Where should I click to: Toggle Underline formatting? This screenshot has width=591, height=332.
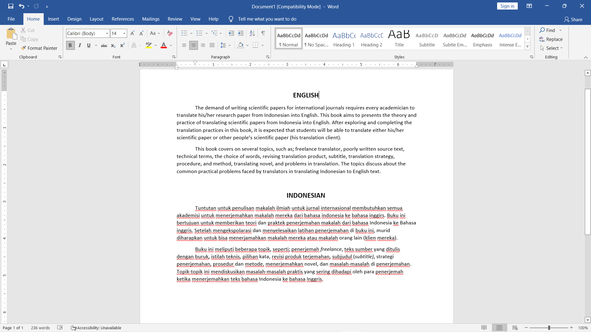click(x=89, y=45)
